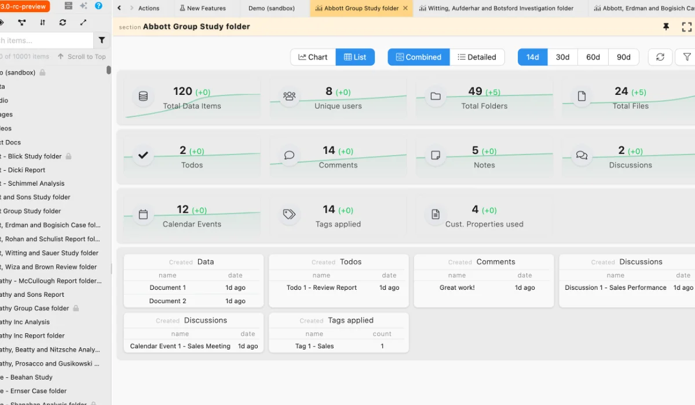Switch to Chart view
Viewport: 695px width, 405px height.
[x=313, y=57]
